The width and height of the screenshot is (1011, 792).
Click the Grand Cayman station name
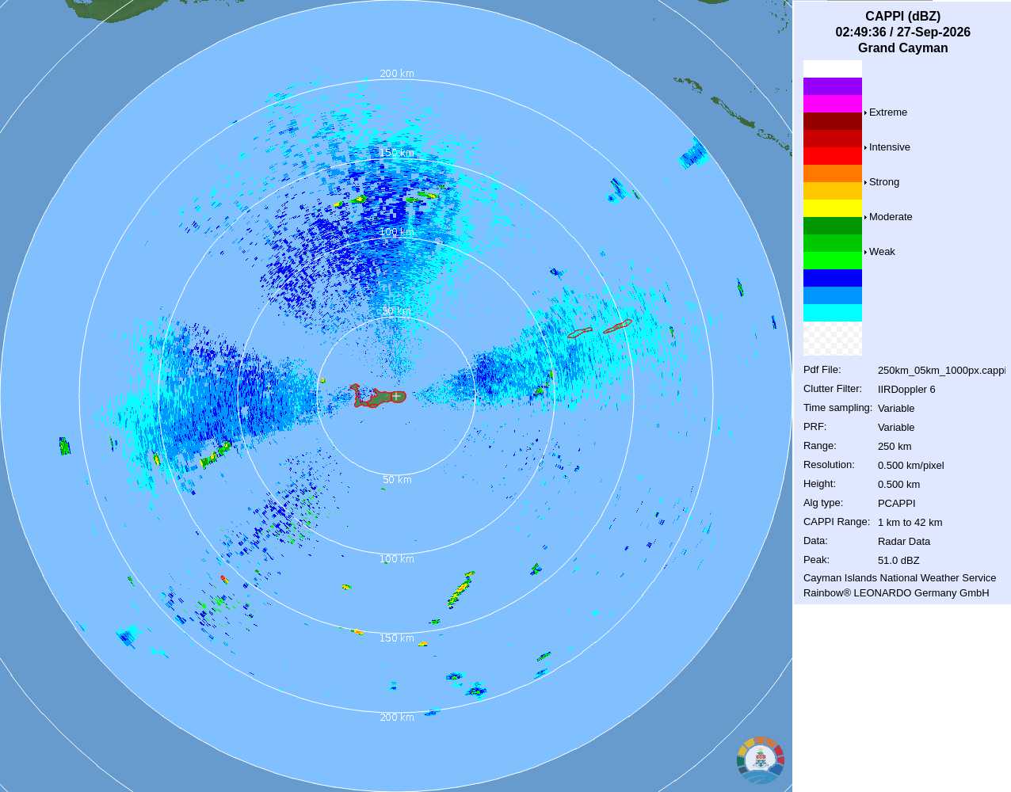[x=903, y=48]
